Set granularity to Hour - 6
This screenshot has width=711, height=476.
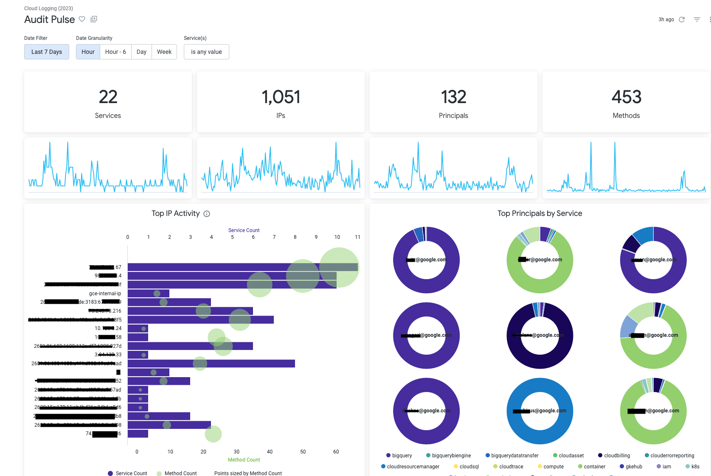click(x=115, y=52)
